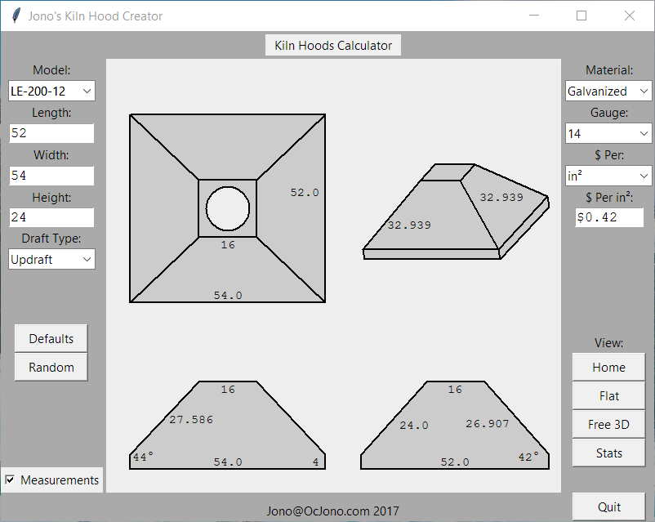
Task: Open the Material dropdown showing Galvanized
Action: pos(608,91)
